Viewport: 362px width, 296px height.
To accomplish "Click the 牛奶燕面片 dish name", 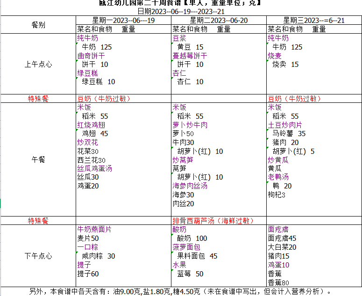I will [x=94, y=229].
